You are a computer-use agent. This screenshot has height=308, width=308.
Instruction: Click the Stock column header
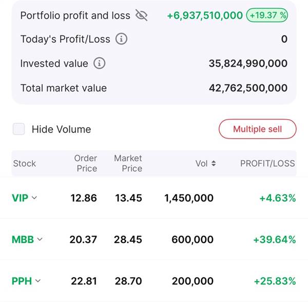coord(25,163)
